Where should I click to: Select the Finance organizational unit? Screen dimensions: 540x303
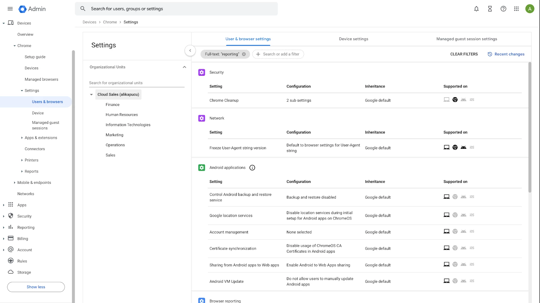112,105
